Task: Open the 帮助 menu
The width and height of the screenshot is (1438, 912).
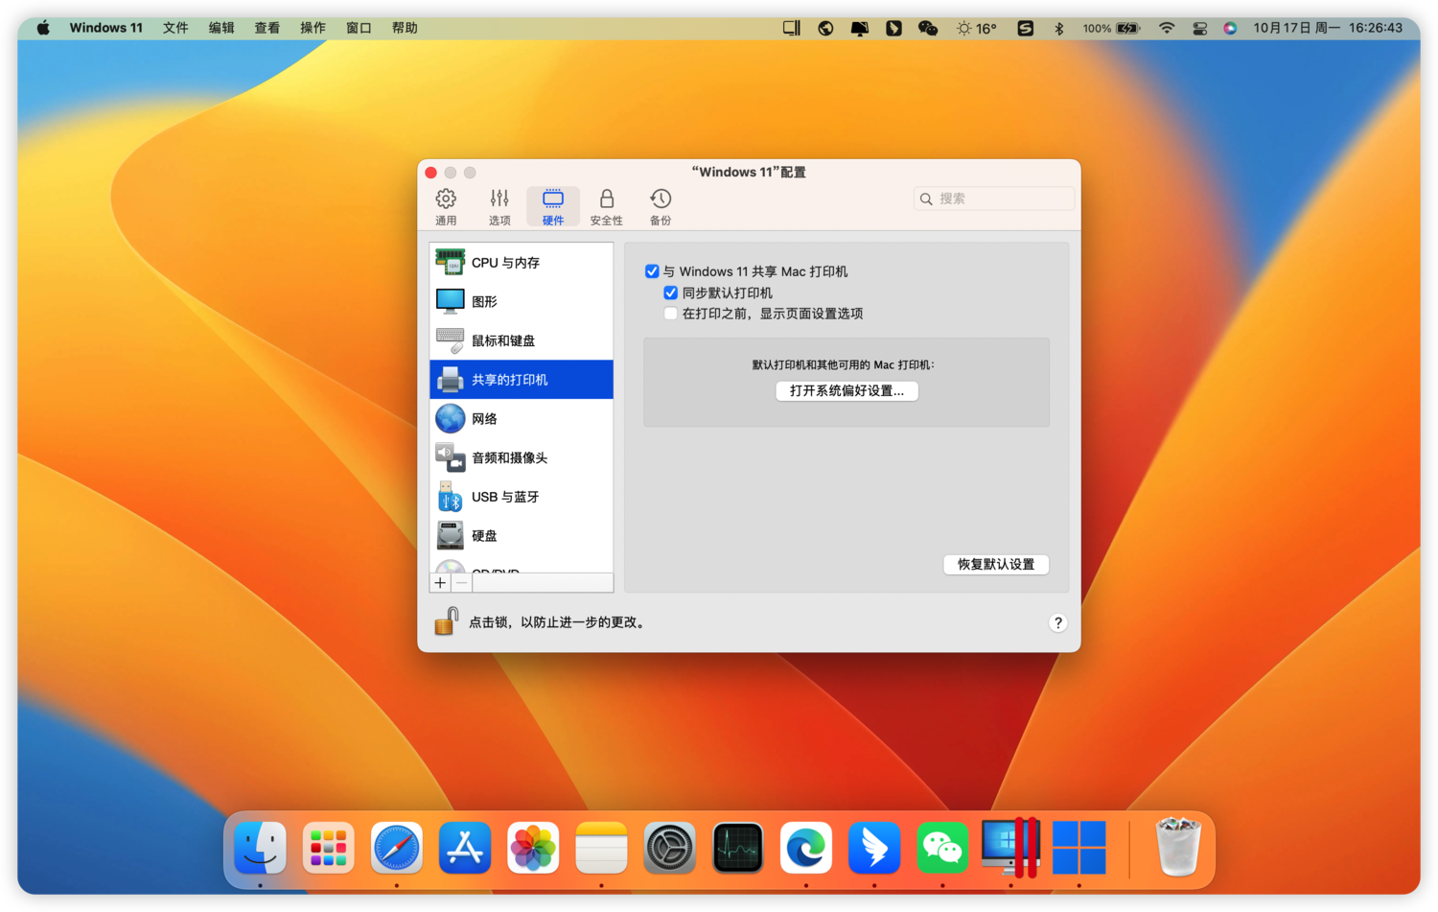Action: point(405,28)
